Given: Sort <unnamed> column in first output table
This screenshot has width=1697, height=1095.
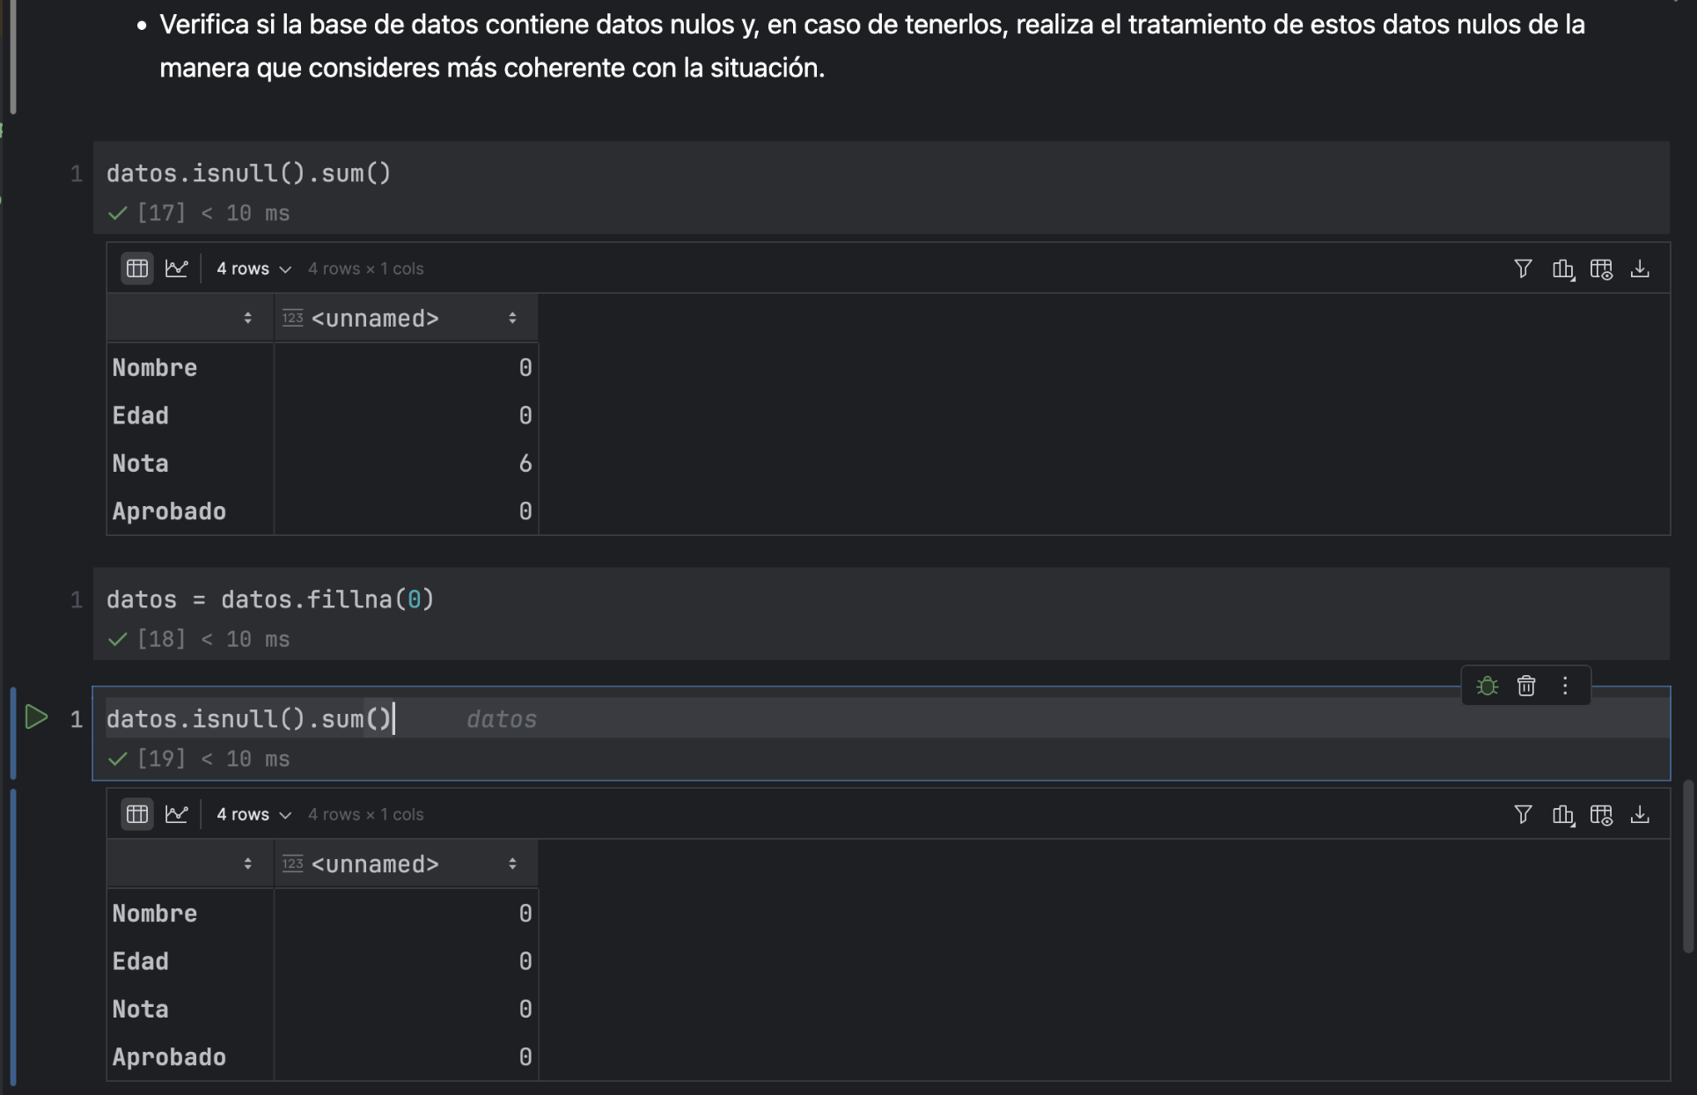Looking at the screenshot, I should [x=512, y=318].
